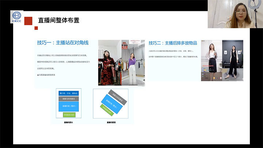263x148 pixels.
Task: Click tilted blue box in right diagram
Action: coord(111,103)
